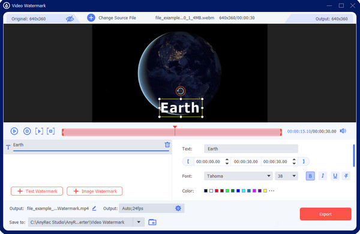The height and width of the screenshot is (234, 360).
Task: Close the Video Watermark window
Action: click(x=353, y=5)
